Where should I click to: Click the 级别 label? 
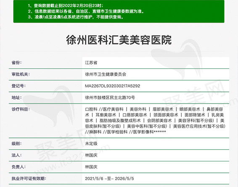[x=16, y=143]
